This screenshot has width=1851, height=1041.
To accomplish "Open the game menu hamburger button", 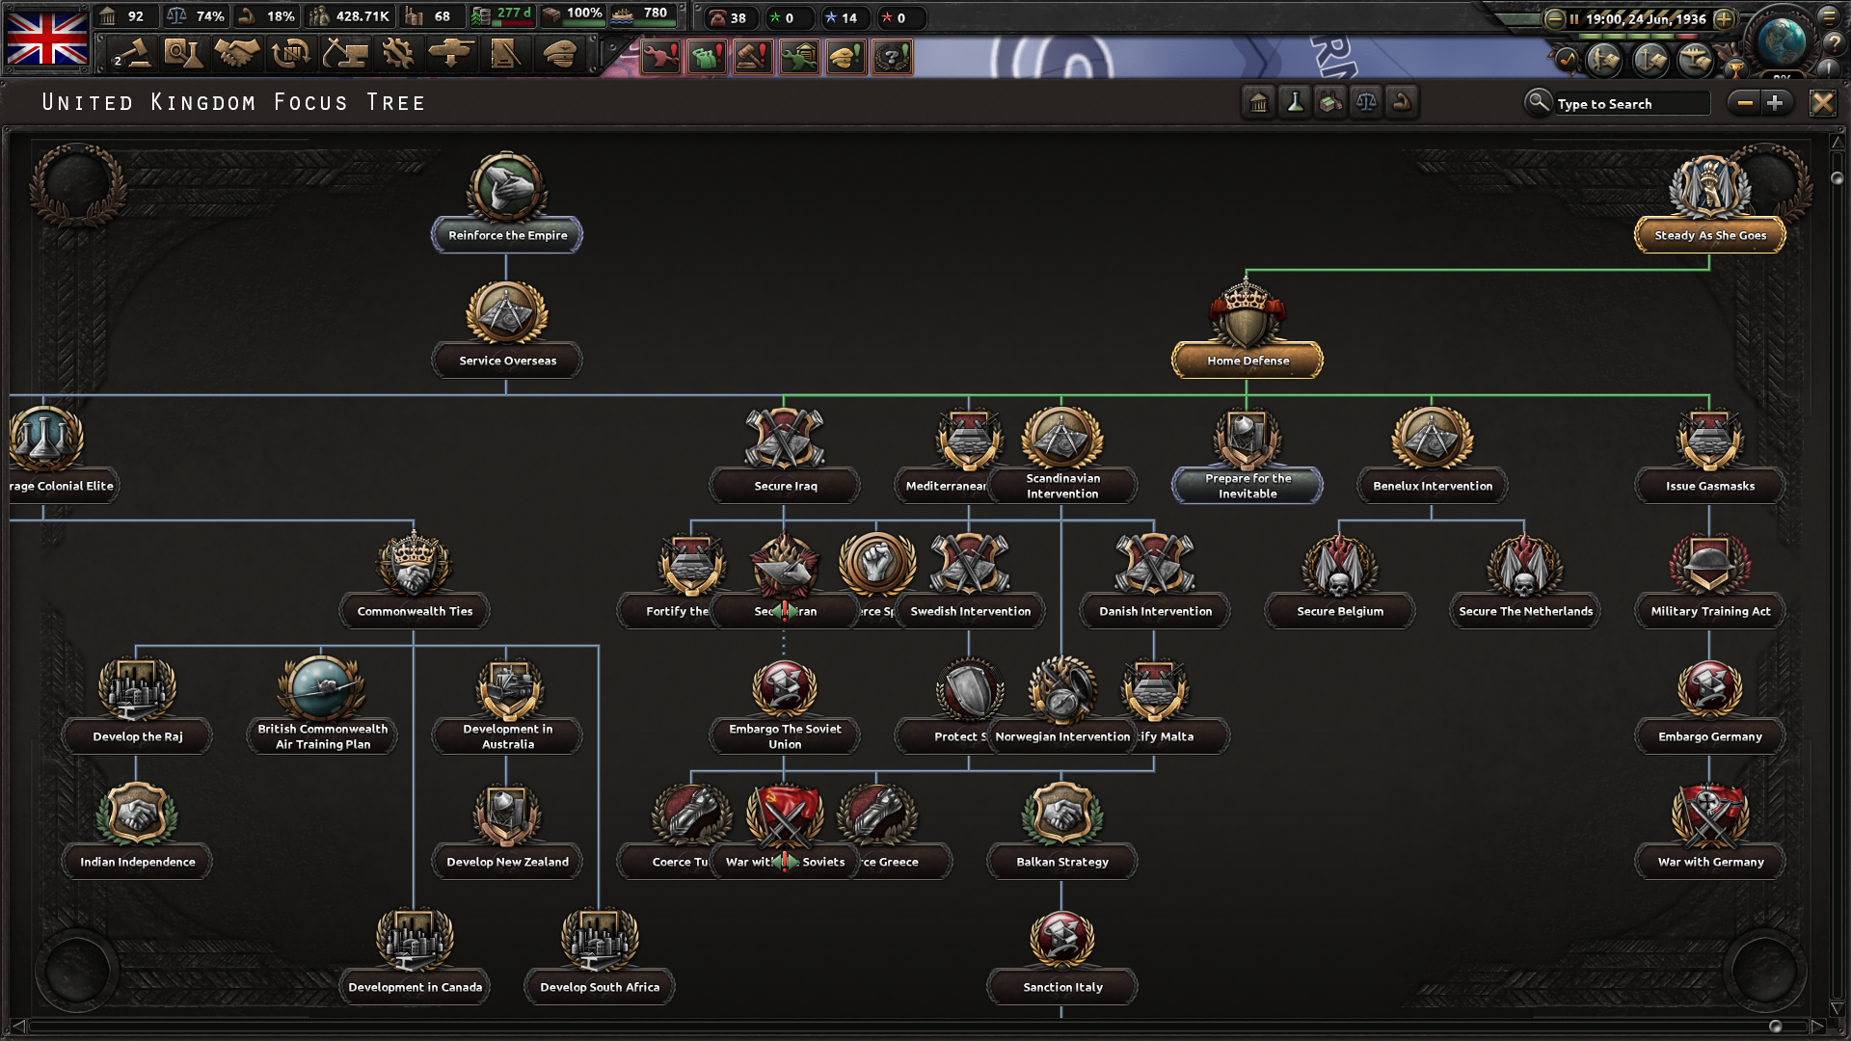I will [x=1830, y=17].
